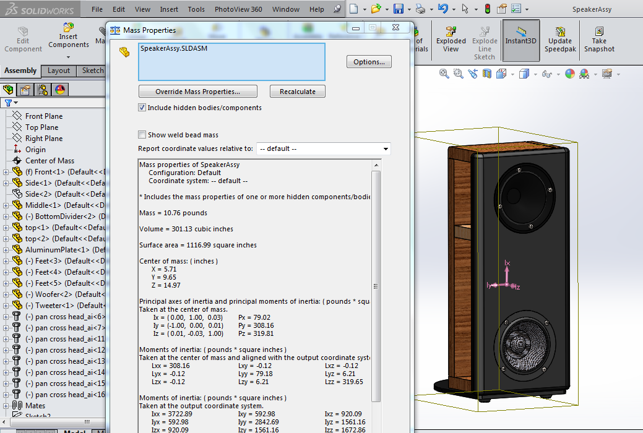This screenshot has width=643, height=433.
Task: Expand the Mates folder in tree
Action: click(6, 406)
